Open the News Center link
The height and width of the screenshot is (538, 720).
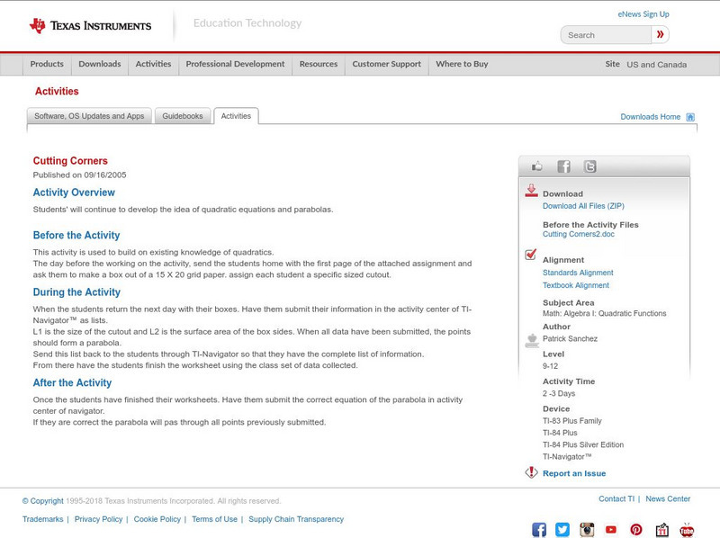pos(668,499)
